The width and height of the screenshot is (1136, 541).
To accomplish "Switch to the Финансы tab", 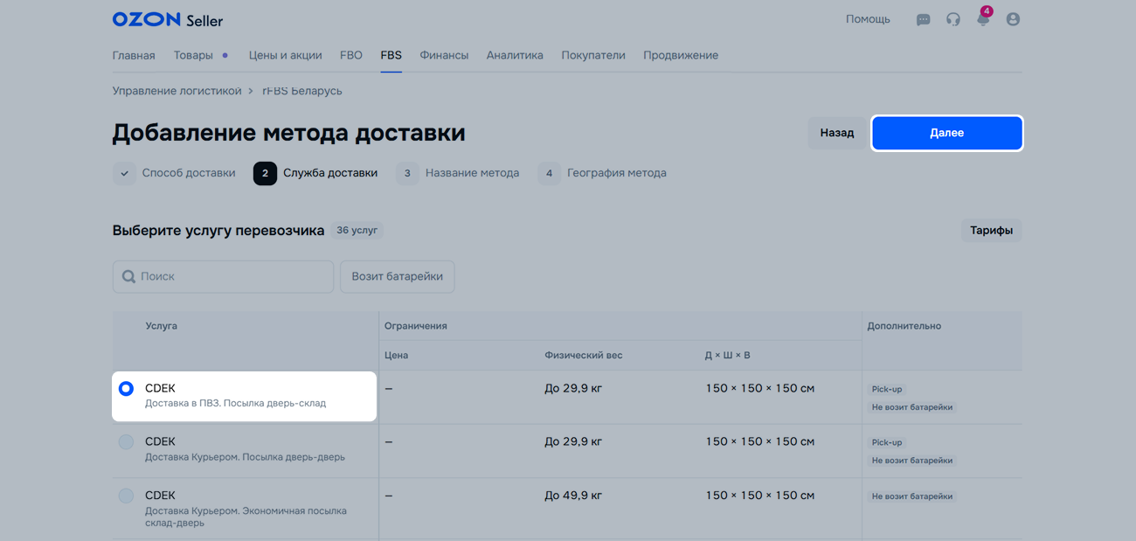I will [444, 55].
